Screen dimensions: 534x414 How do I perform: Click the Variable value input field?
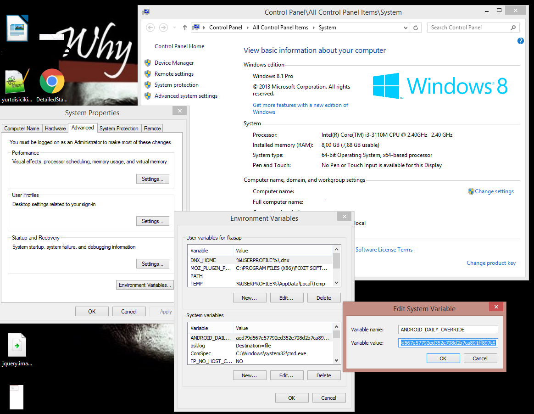click(x=448, y=343)
